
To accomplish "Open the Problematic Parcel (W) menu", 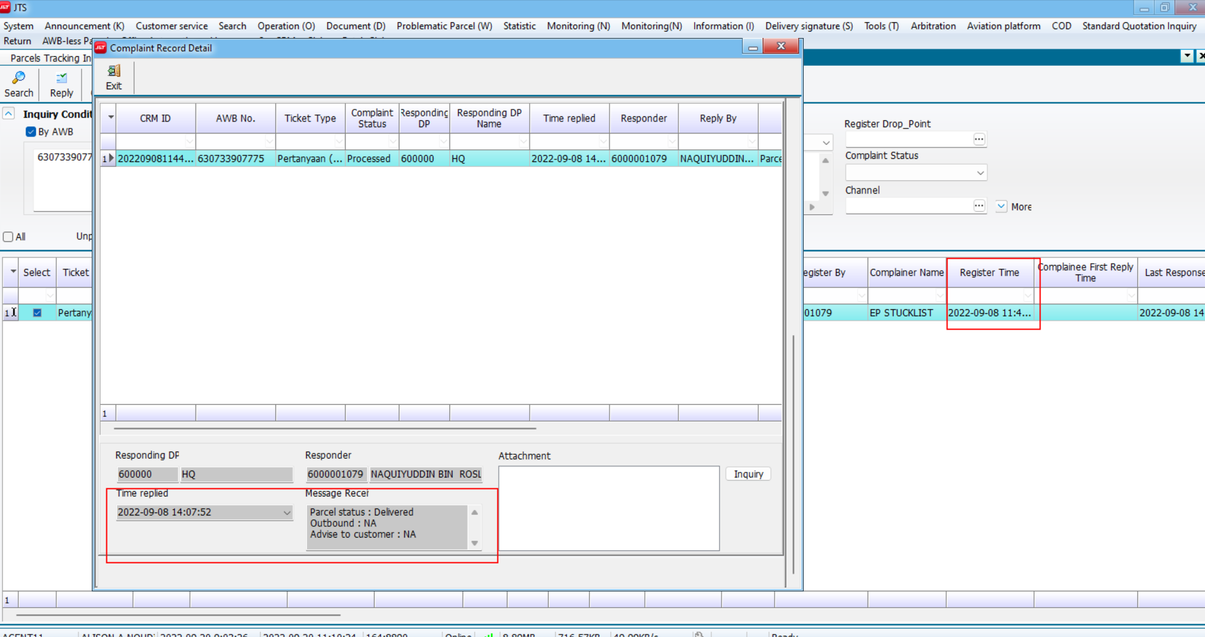I will 444,26.
